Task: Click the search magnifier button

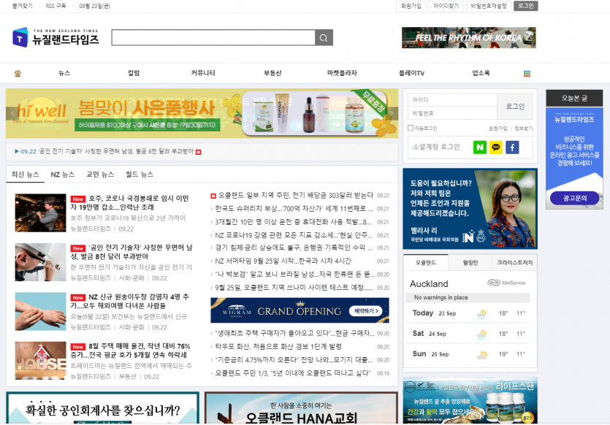Action: [324, 38]
